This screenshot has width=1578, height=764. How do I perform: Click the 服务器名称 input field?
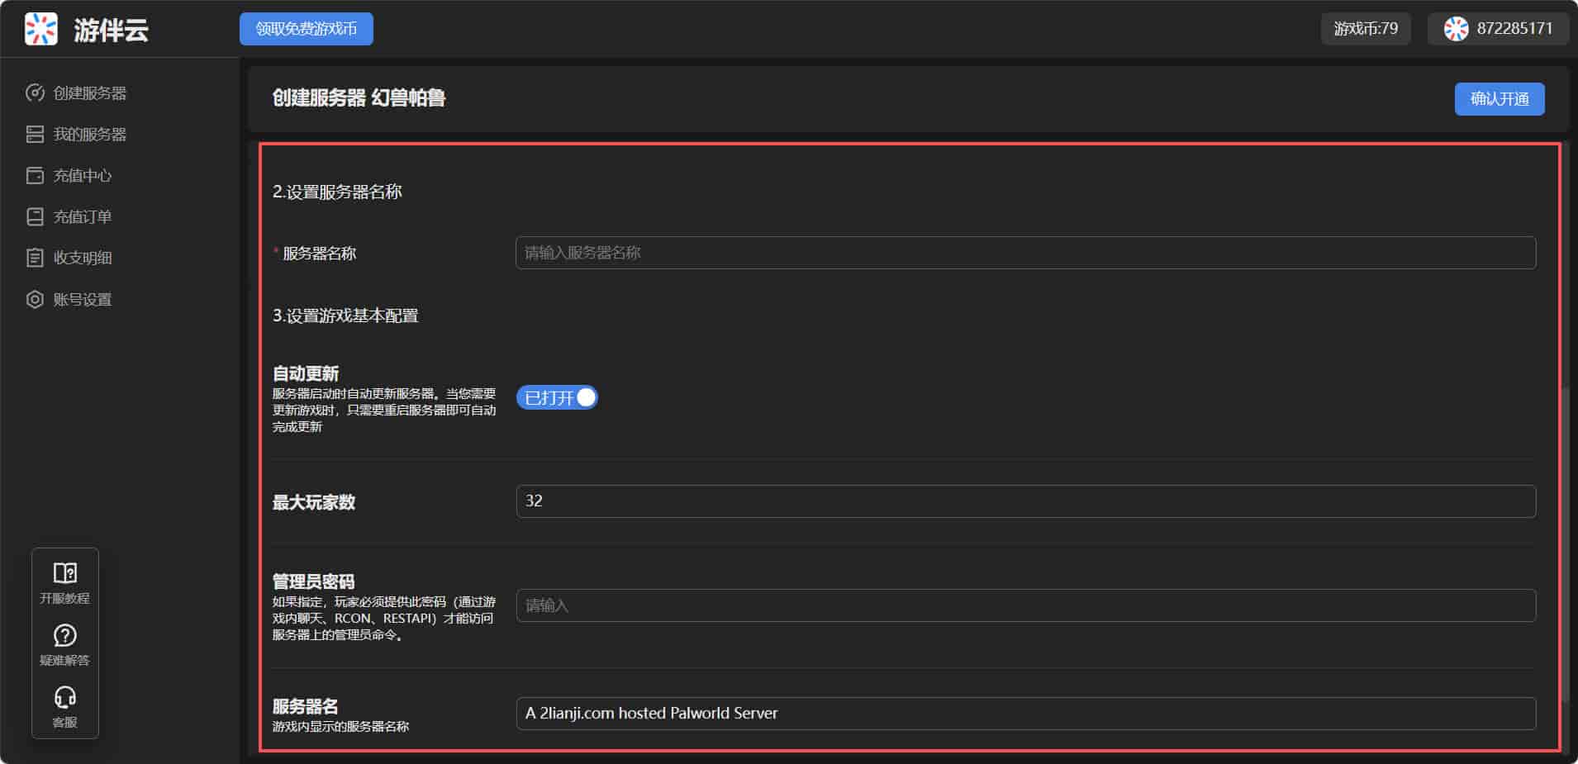pyautogui.click(x=1025, y=253)
